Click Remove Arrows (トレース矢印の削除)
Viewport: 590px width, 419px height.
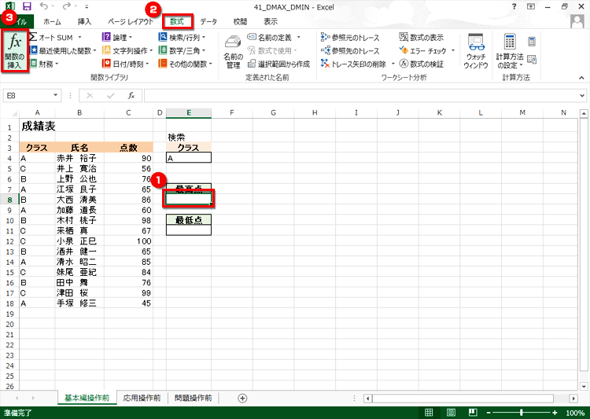point(353,64)
